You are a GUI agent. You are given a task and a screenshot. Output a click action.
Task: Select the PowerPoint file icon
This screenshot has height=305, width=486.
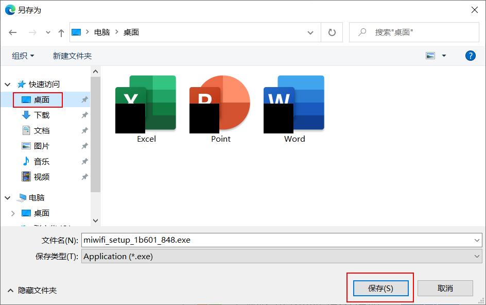click(220, 103)
